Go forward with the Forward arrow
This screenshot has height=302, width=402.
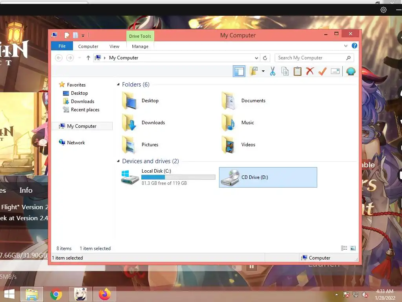coord(70,58)
